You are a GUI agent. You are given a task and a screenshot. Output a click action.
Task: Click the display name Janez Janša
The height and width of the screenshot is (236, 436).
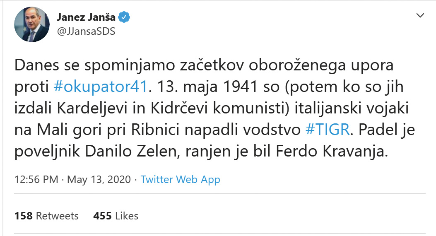click(x=86, y=18)
